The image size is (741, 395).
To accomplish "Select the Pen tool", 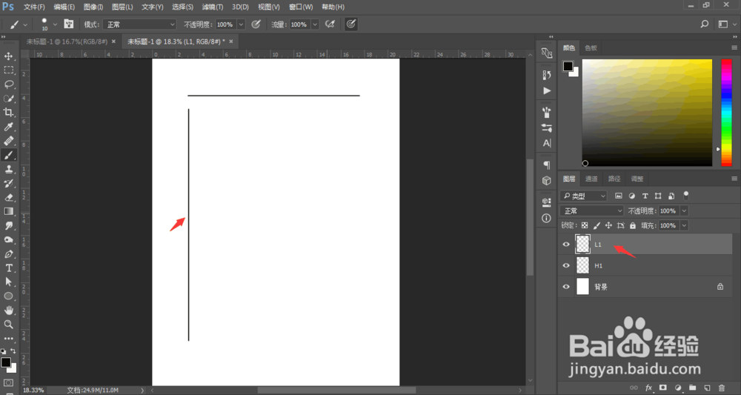I will (x=8, y=254).
